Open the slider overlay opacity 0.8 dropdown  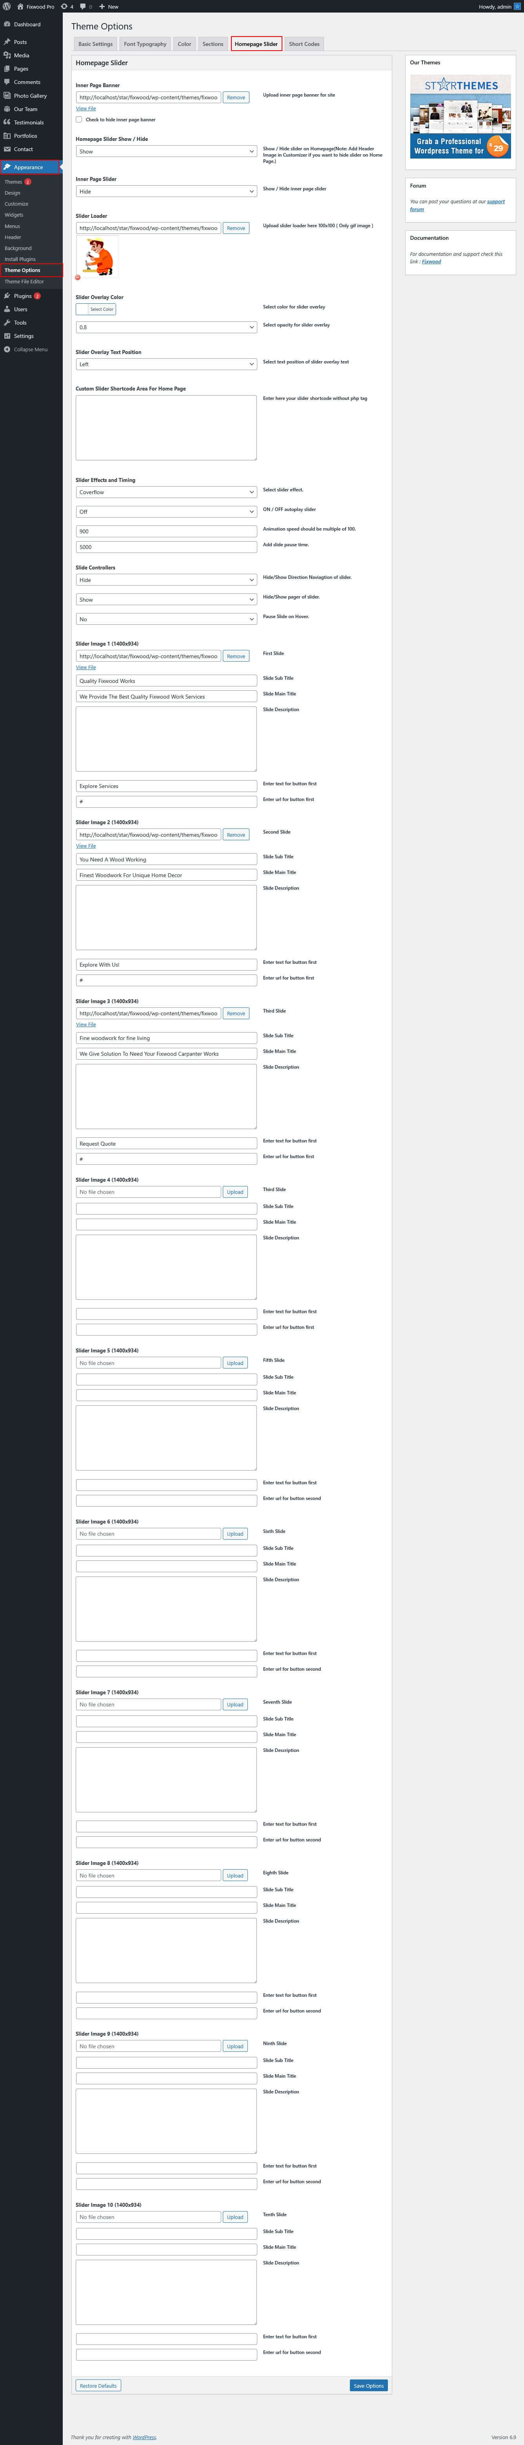166,327
